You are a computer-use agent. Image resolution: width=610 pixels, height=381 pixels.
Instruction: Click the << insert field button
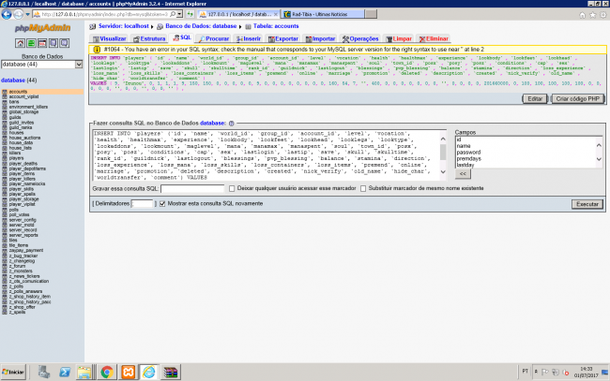tap(463, 174)
